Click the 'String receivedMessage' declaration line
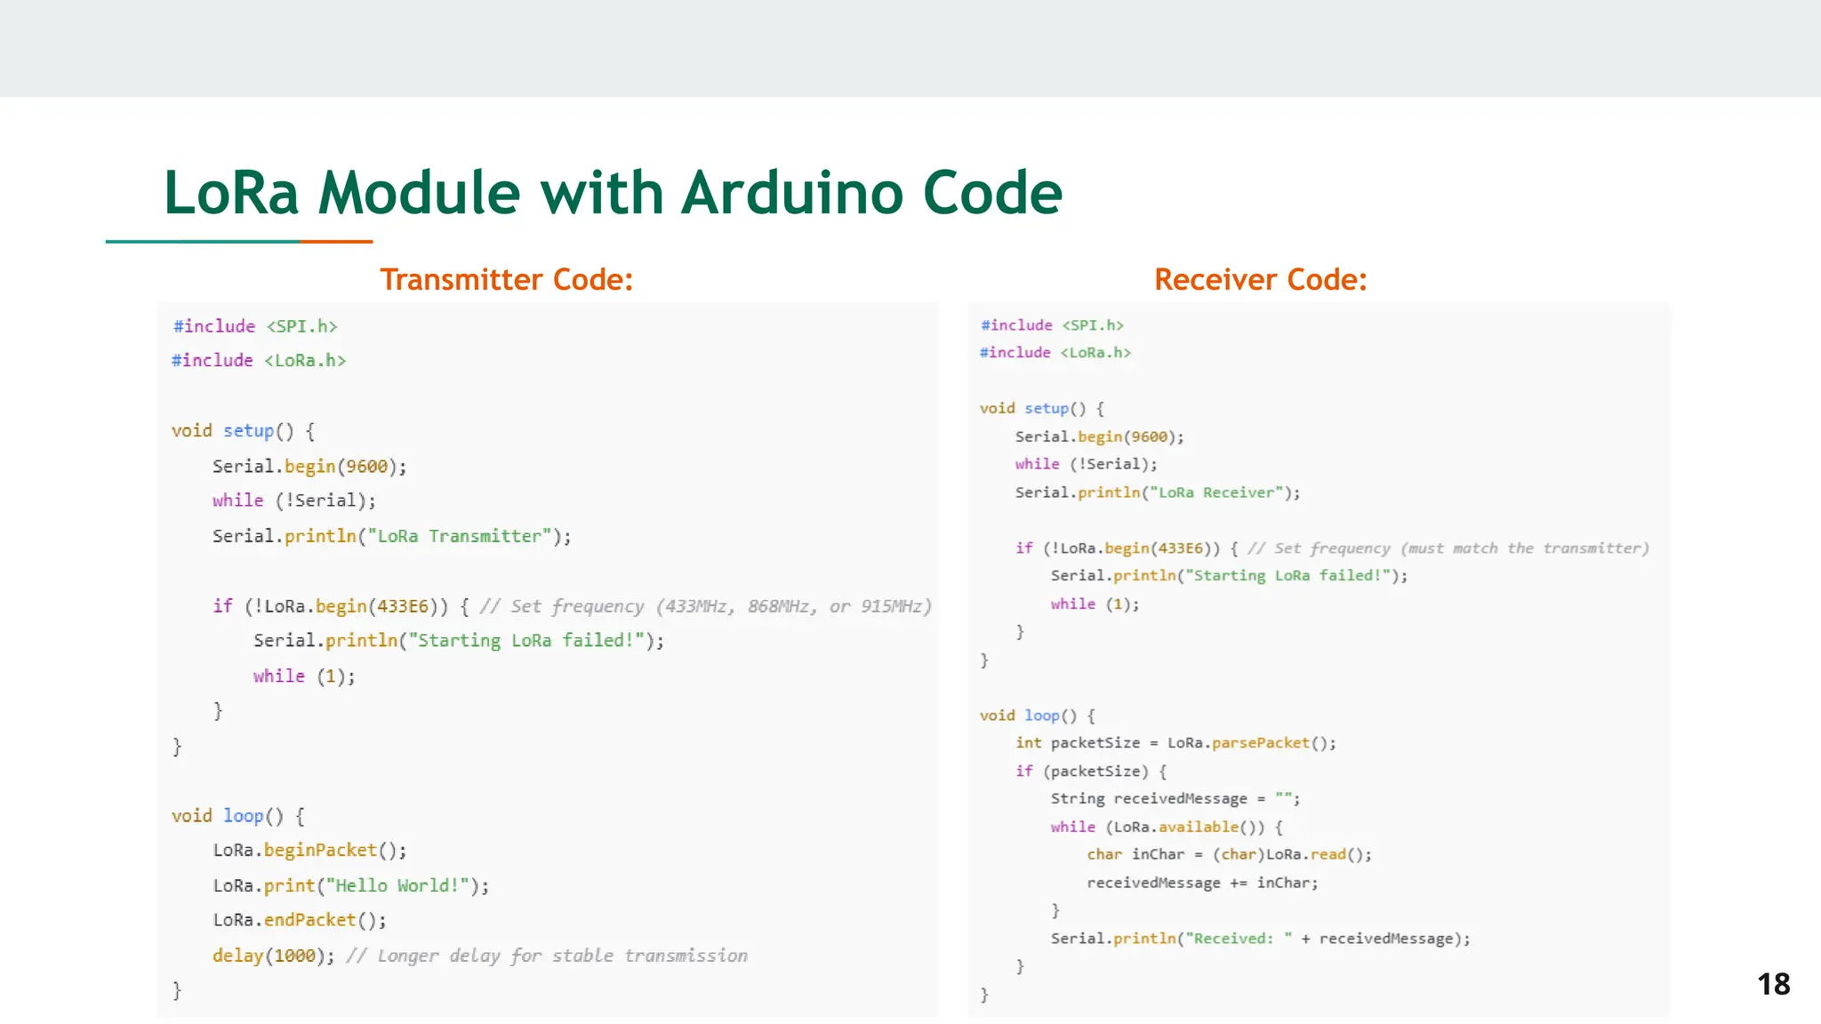The height and width of the screenshot is (1024, 1821). (x=1175, y=799)
